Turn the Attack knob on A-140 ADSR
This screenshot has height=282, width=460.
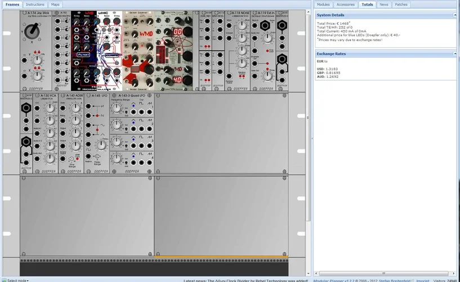click(x=75, y=108)
